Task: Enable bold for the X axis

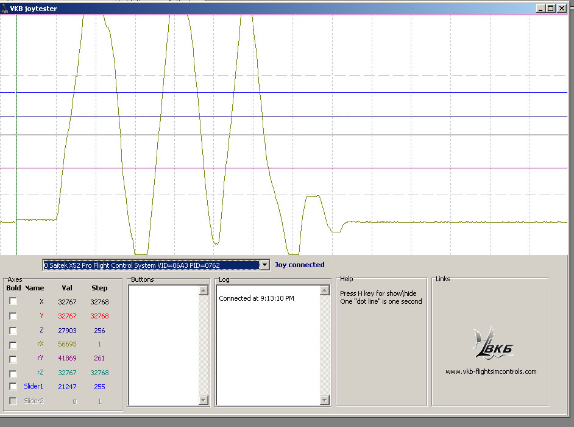Action: pos(13,301)
